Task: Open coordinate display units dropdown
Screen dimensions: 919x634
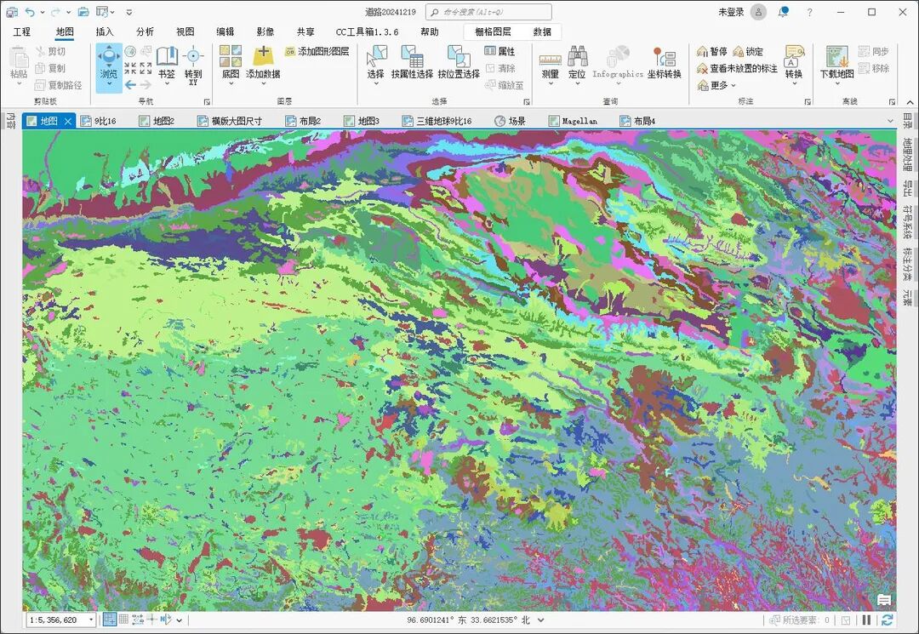Action: 540,620
